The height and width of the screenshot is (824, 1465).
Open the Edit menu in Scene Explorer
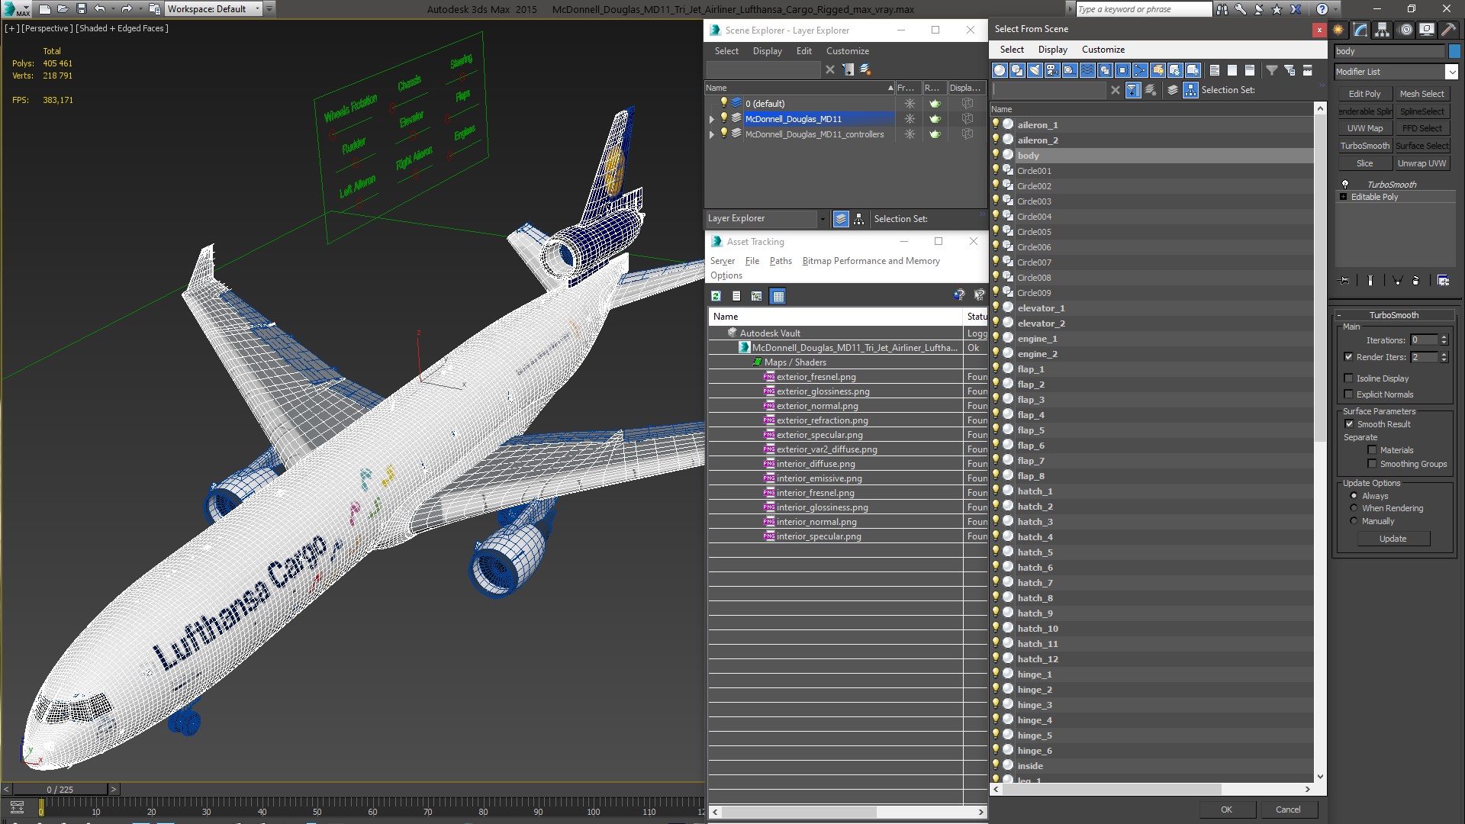pos(804,51)
